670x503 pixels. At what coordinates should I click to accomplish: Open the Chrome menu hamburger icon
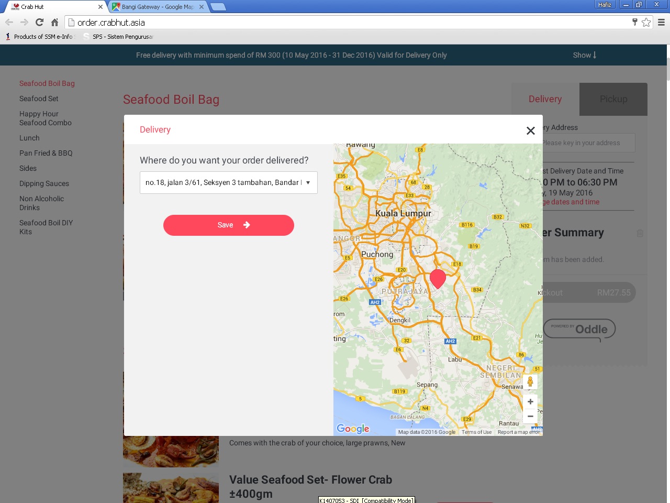661,22
